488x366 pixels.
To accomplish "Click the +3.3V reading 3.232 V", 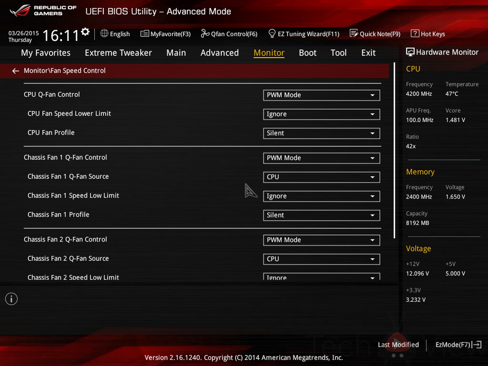I will (x=416, y=300).
